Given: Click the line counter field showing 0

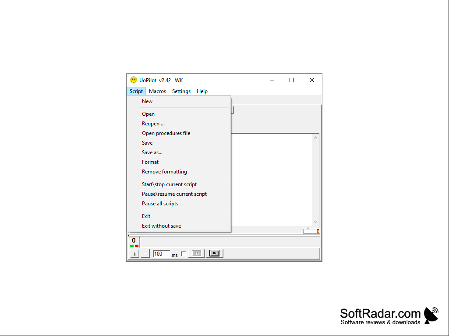Looking at the screenshot, I should pos(311,232).
